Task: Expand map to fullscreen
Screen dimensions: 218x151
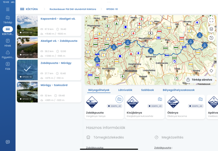Action: point(211,20)
